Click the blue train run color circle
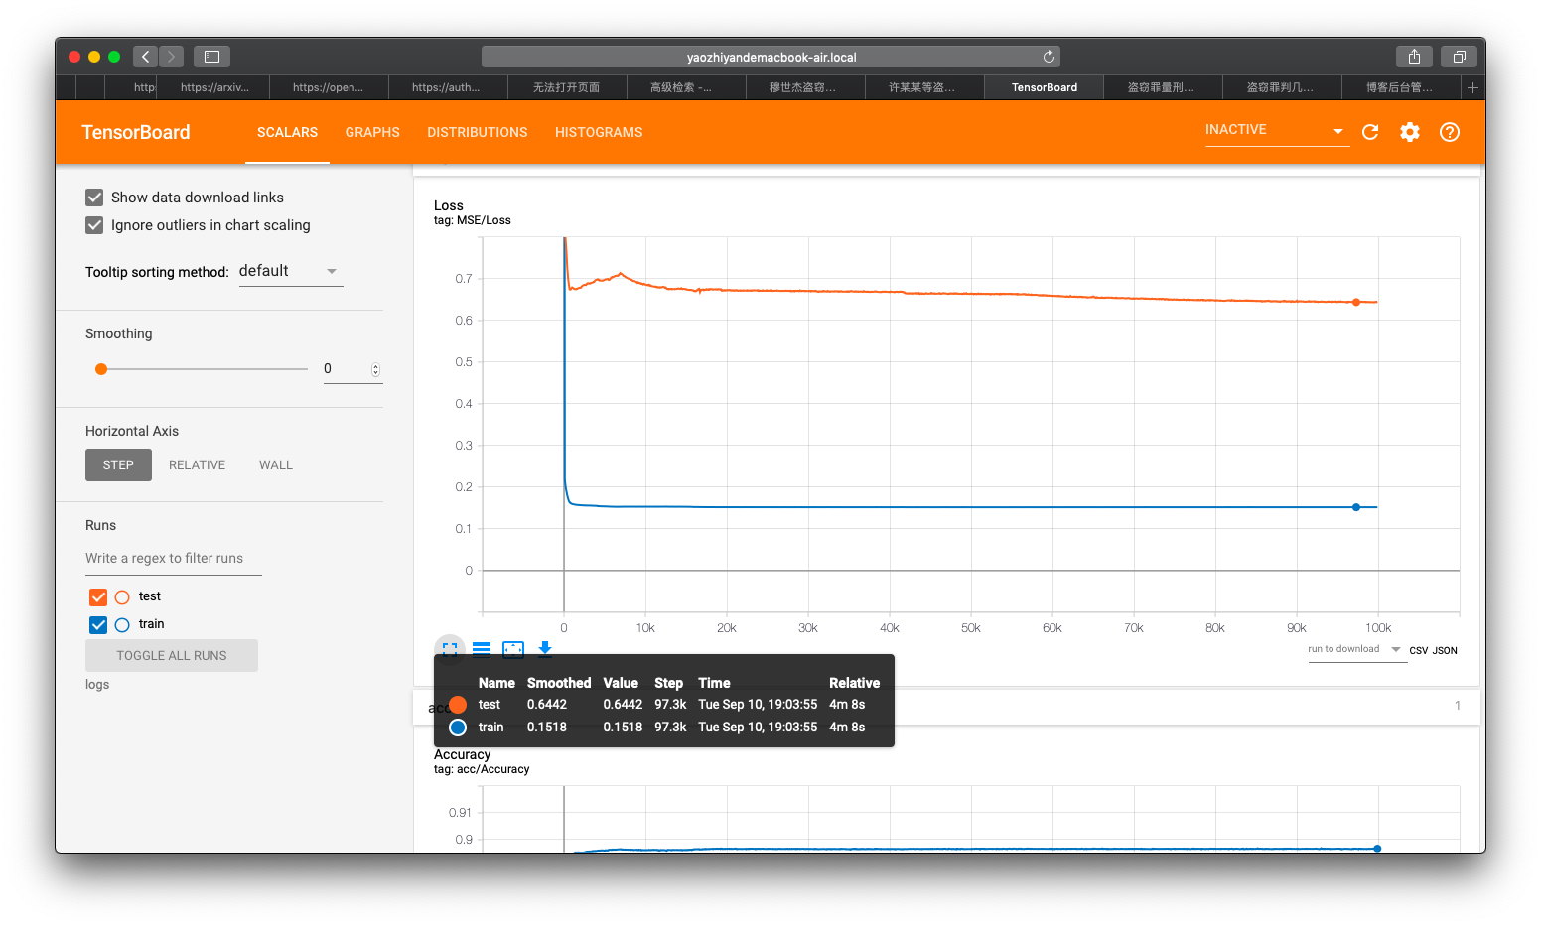Screen dimensions: 1541x926 pyautogui.click(x=122, y=625)
